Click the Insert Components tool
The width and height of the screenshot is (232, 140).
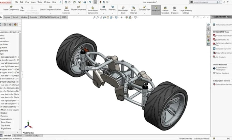coord(11,8)
